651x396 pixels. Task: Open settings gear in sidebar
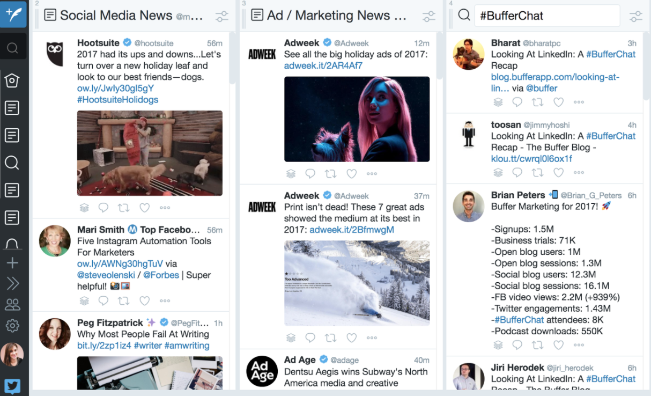tap(12, 325)
